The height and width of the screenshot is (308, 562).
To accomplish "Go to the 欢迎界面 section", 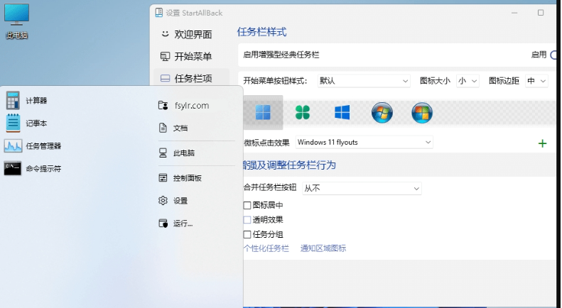I will (186, 34).
